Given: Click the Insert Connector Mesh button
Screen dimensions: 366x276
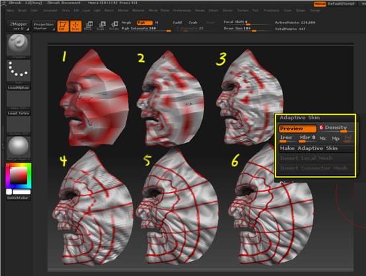Looking at the screenshot, I should [x=316, y=168].
